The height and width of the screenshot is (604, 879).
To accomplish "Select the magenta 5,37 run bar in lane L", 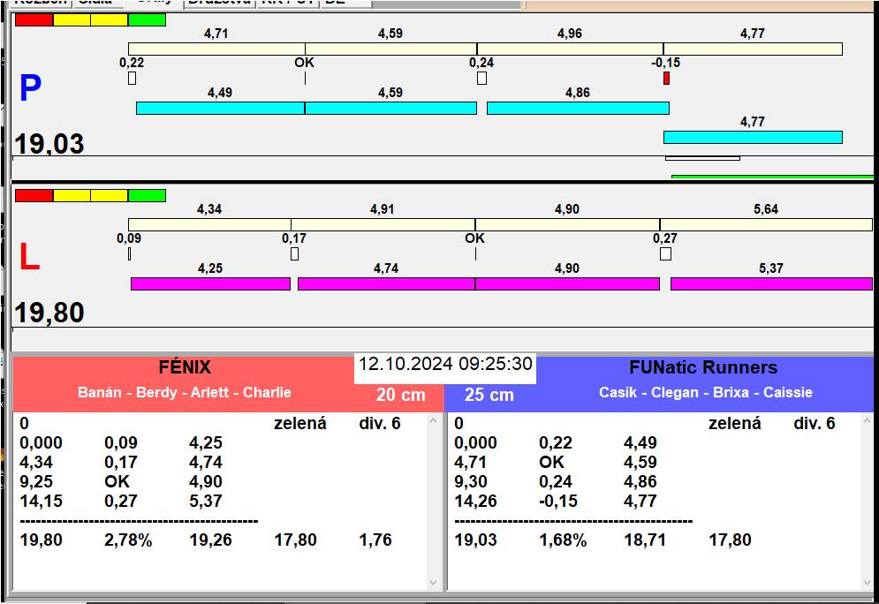I will 771,283.
